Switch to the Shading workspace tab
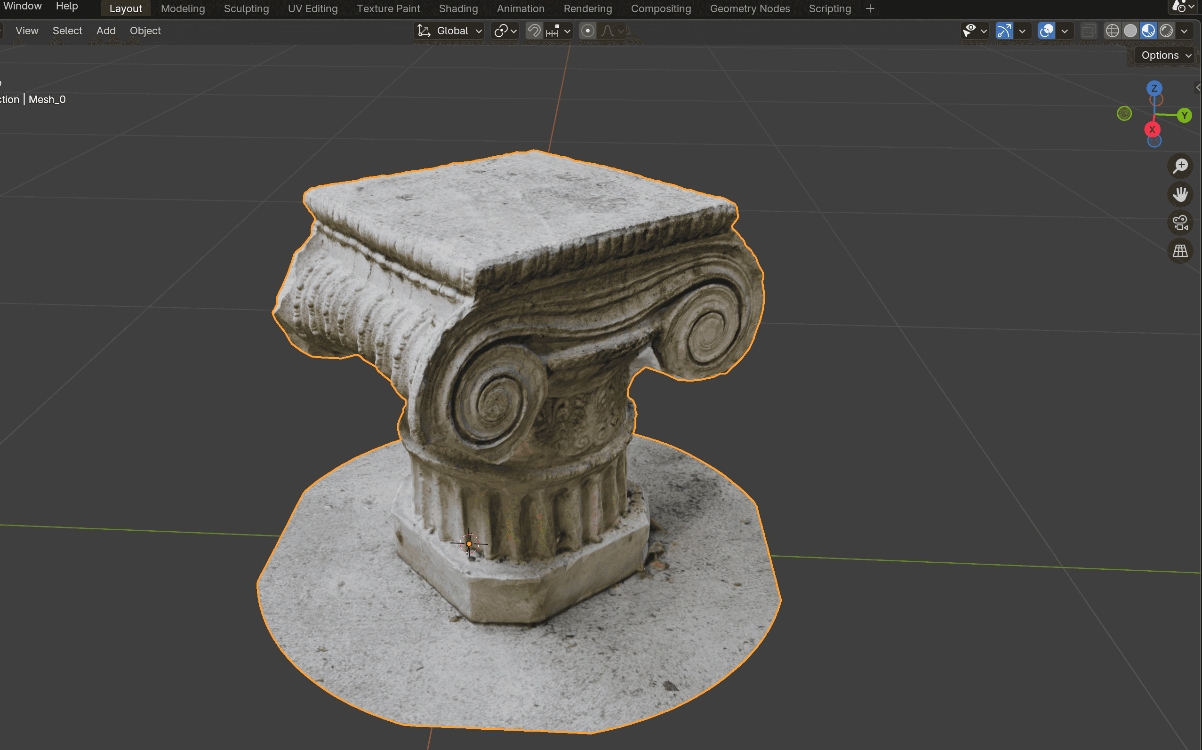The image size is (1202, 750). (x=458, y=8)
